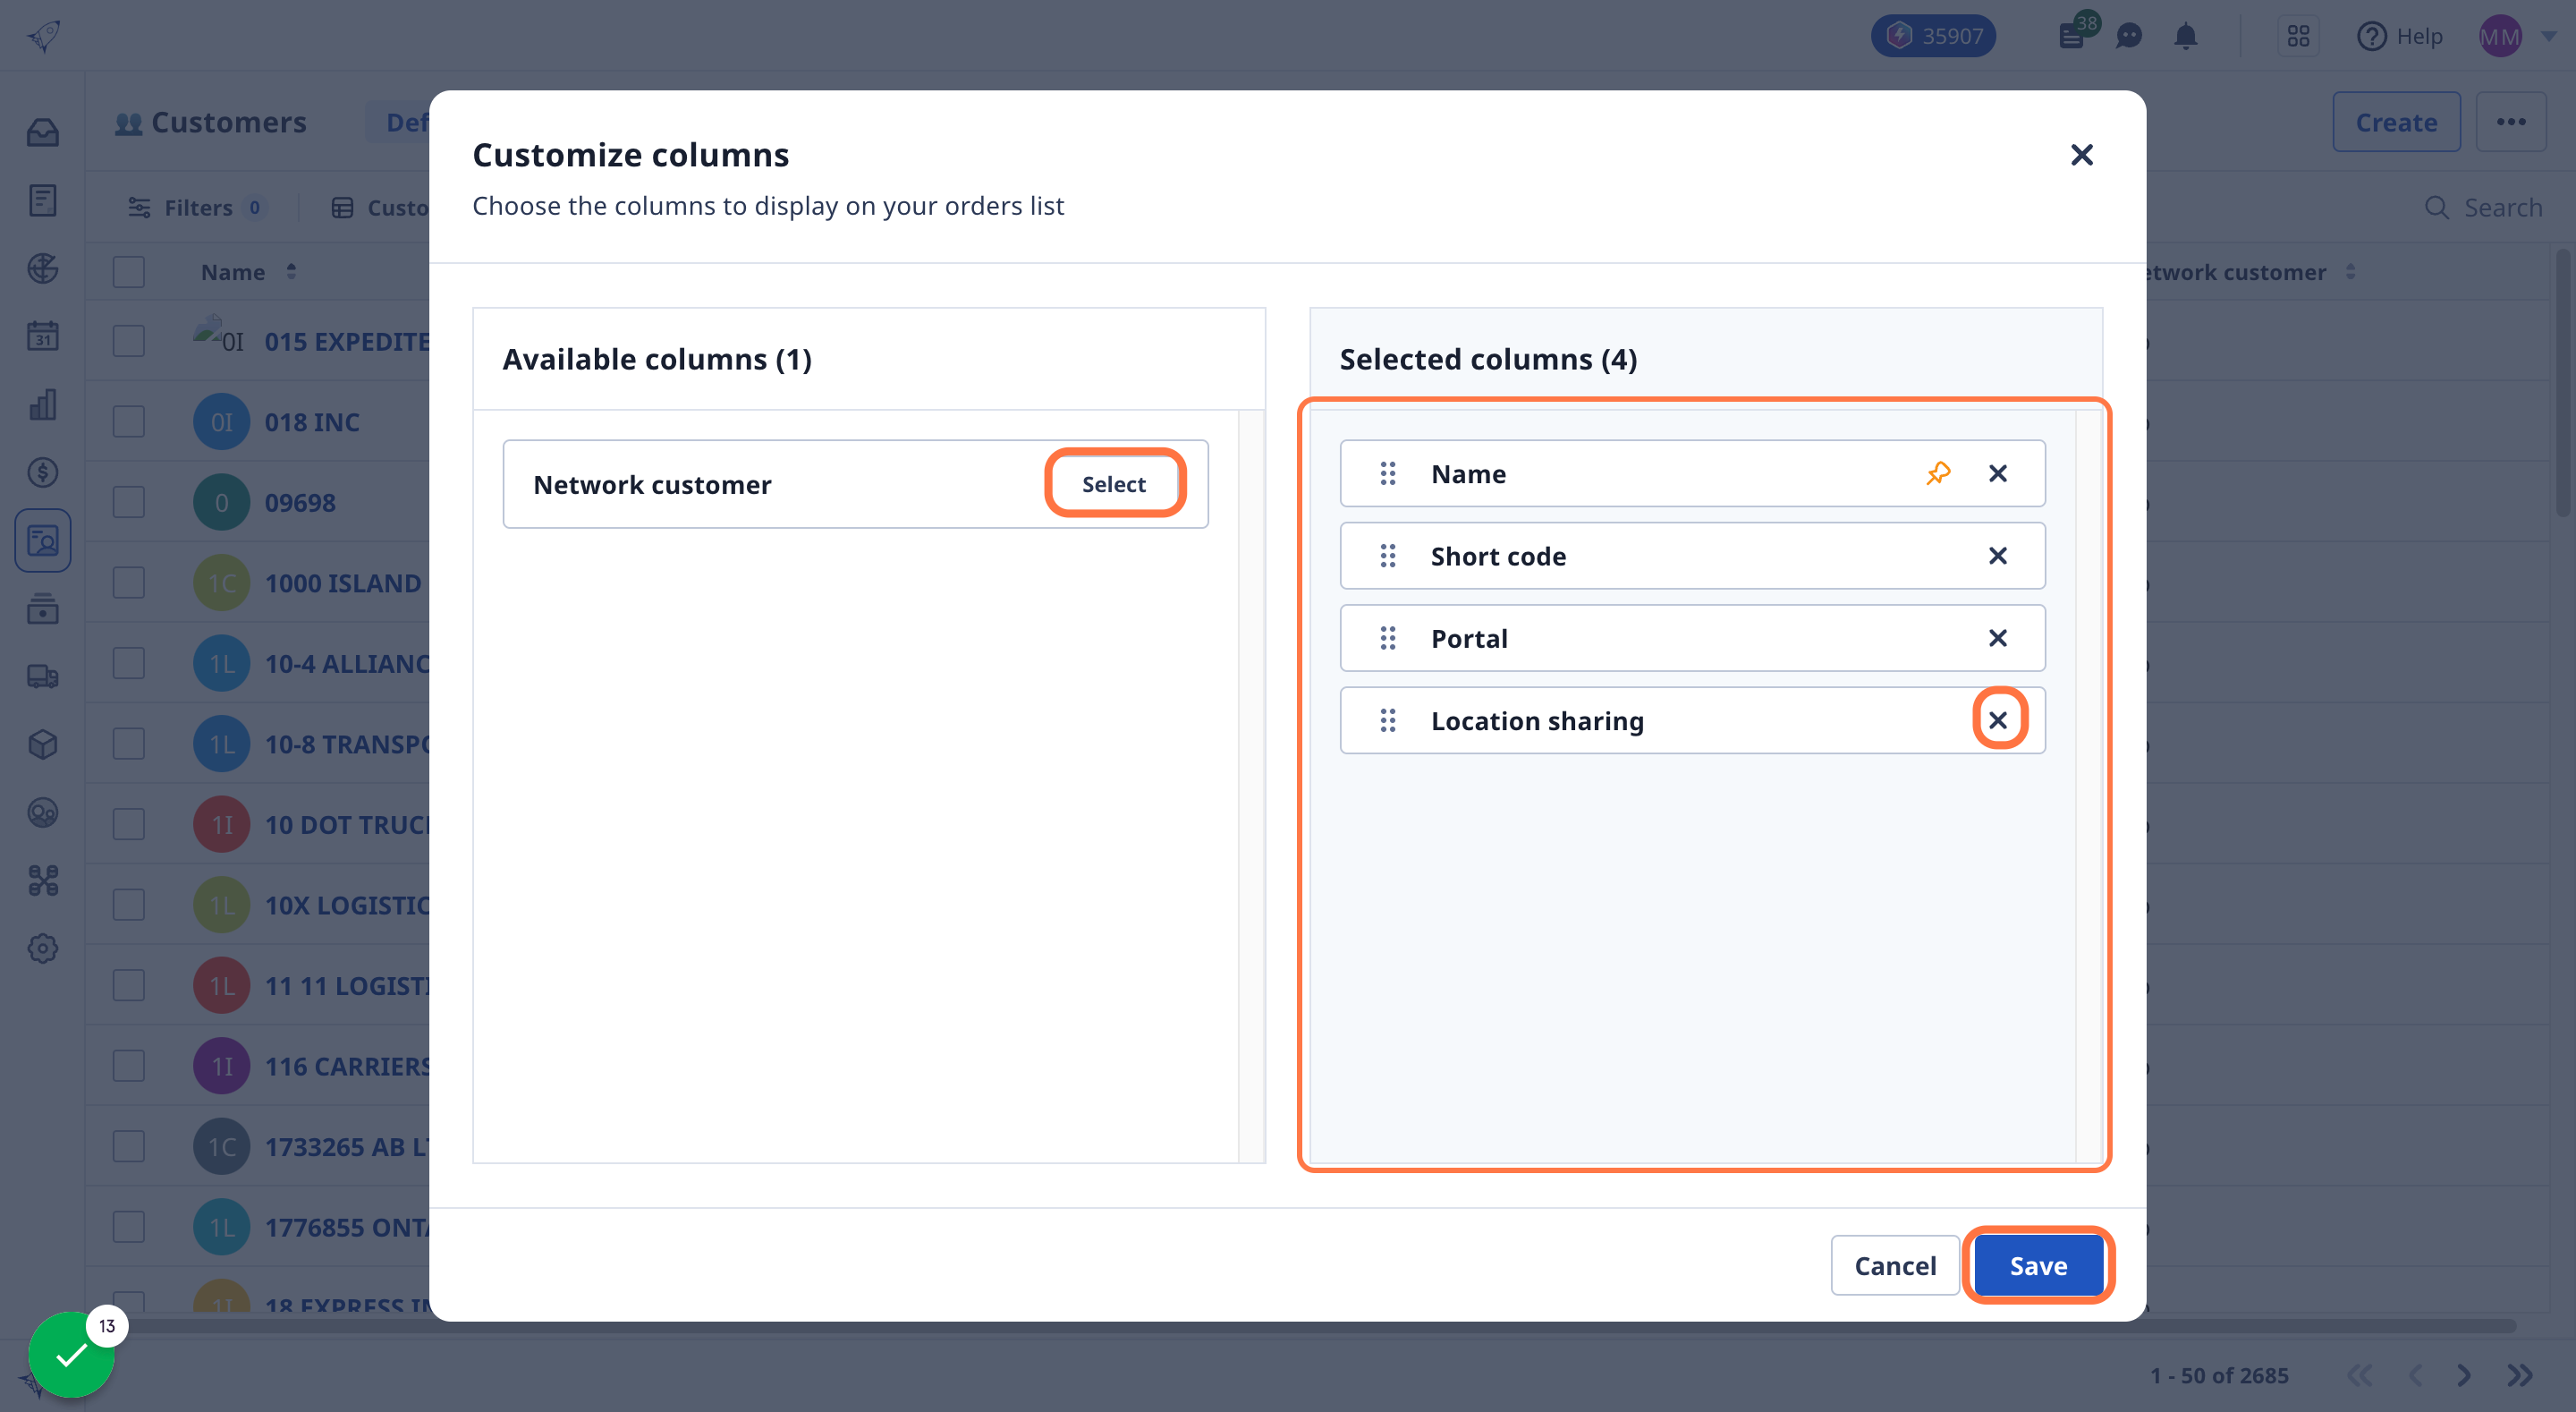Screen dimensions: 2576x1412
Task: Open the more options ellipsis menu
Action: tap(2510, 122)
